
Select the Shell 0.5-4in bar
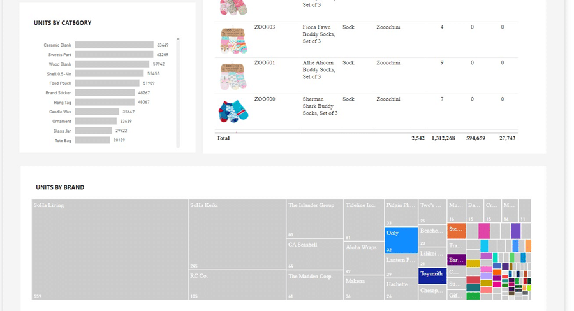coord(110,73)
